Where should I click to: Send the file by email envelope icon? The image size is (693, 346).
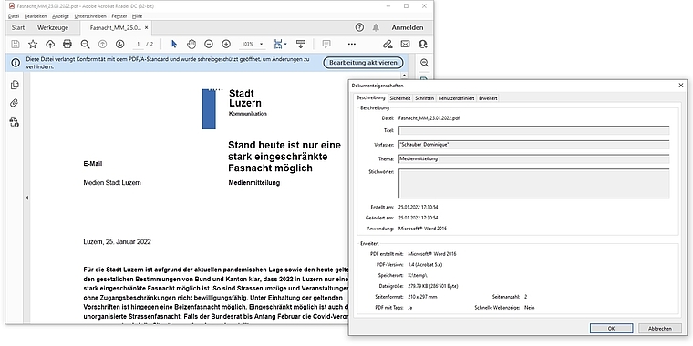coord(405,44)
